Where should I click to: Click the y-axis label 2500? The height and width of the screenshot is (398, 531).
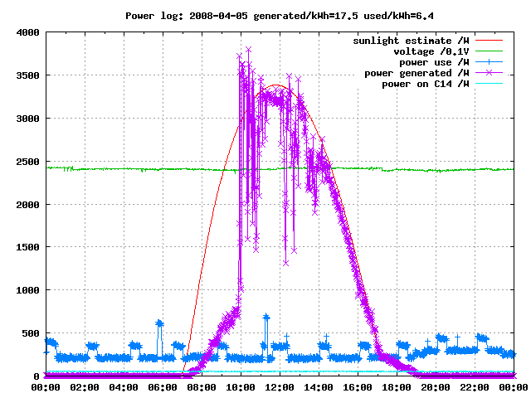pos(27,162)
